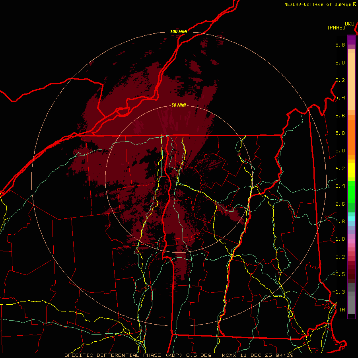The width and height of the screenshot is (358, 358).
Task: Click the -1.3 value on the color scale
Action: click(x=339, y=292)
